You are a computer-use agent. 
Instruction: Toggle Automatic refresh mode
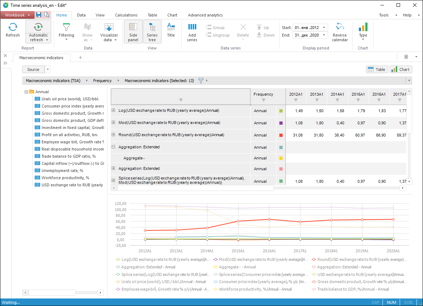[x=38, y=27]
